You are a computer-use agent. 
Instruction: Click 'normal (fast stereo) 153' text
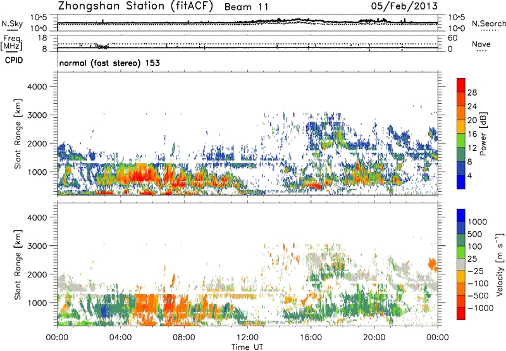coord(109,63)
